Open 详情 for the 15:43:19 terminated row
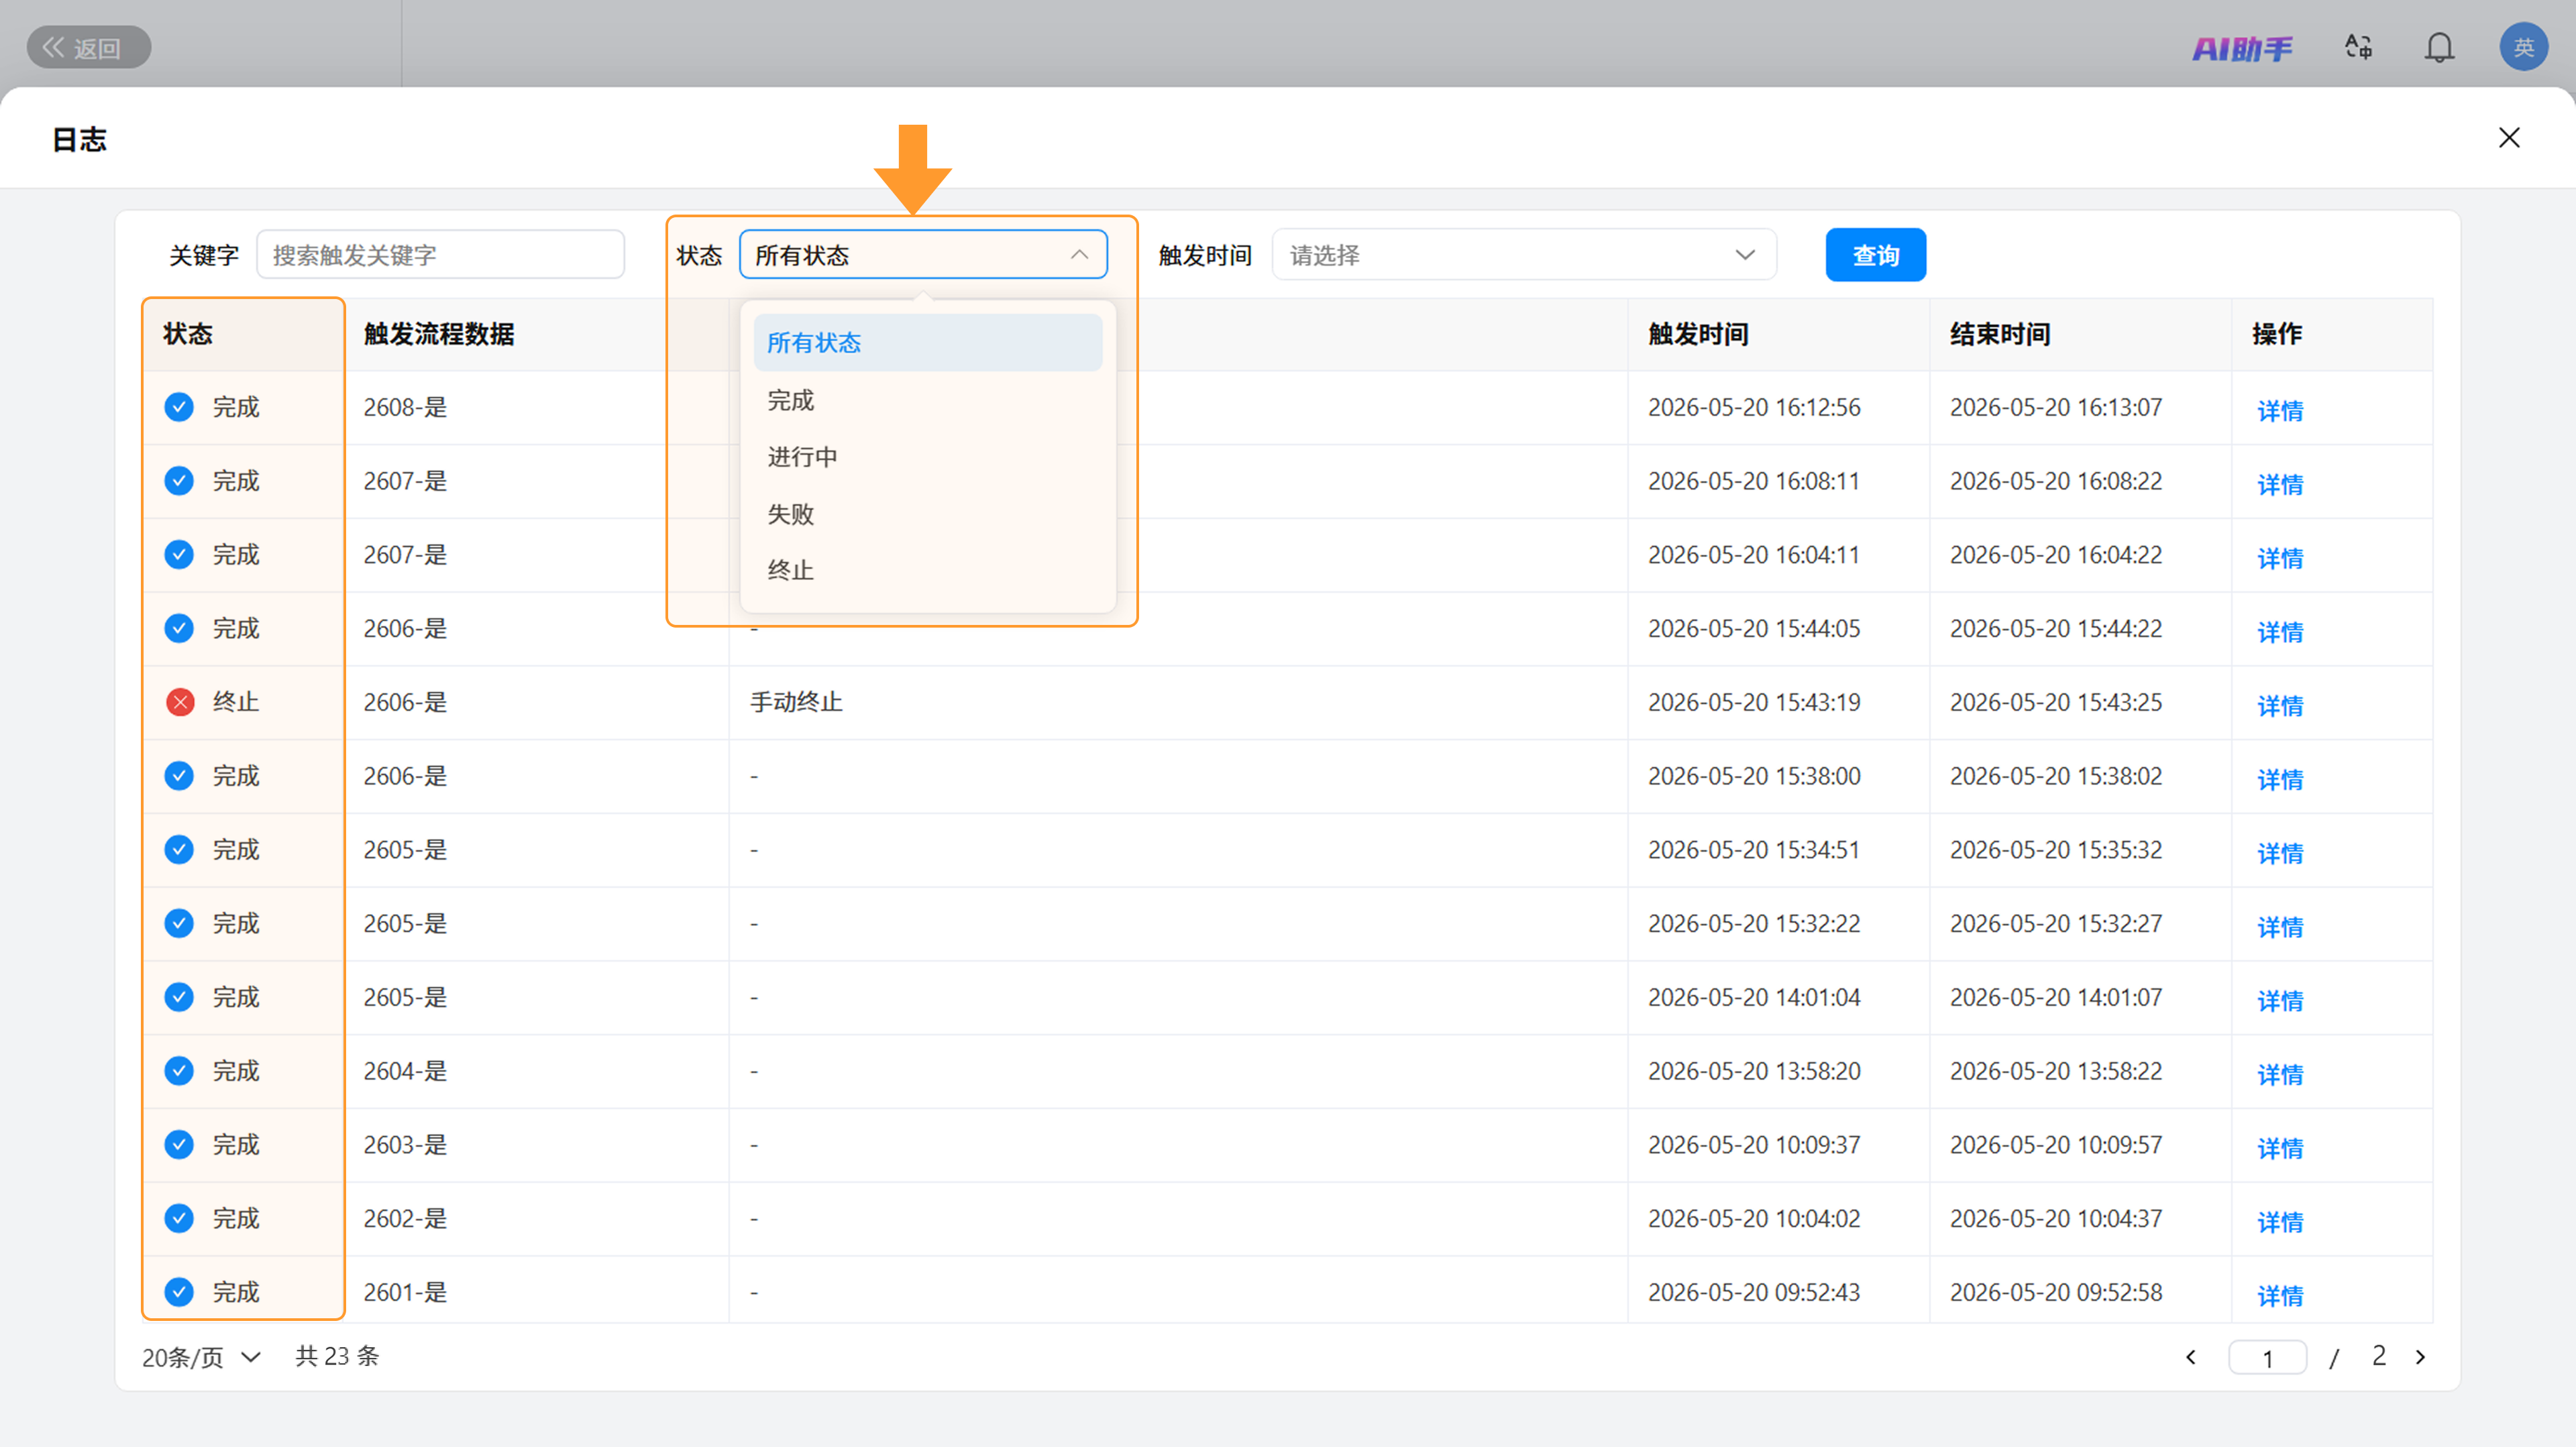The image size is (2576, 1447). point(2280,705)
